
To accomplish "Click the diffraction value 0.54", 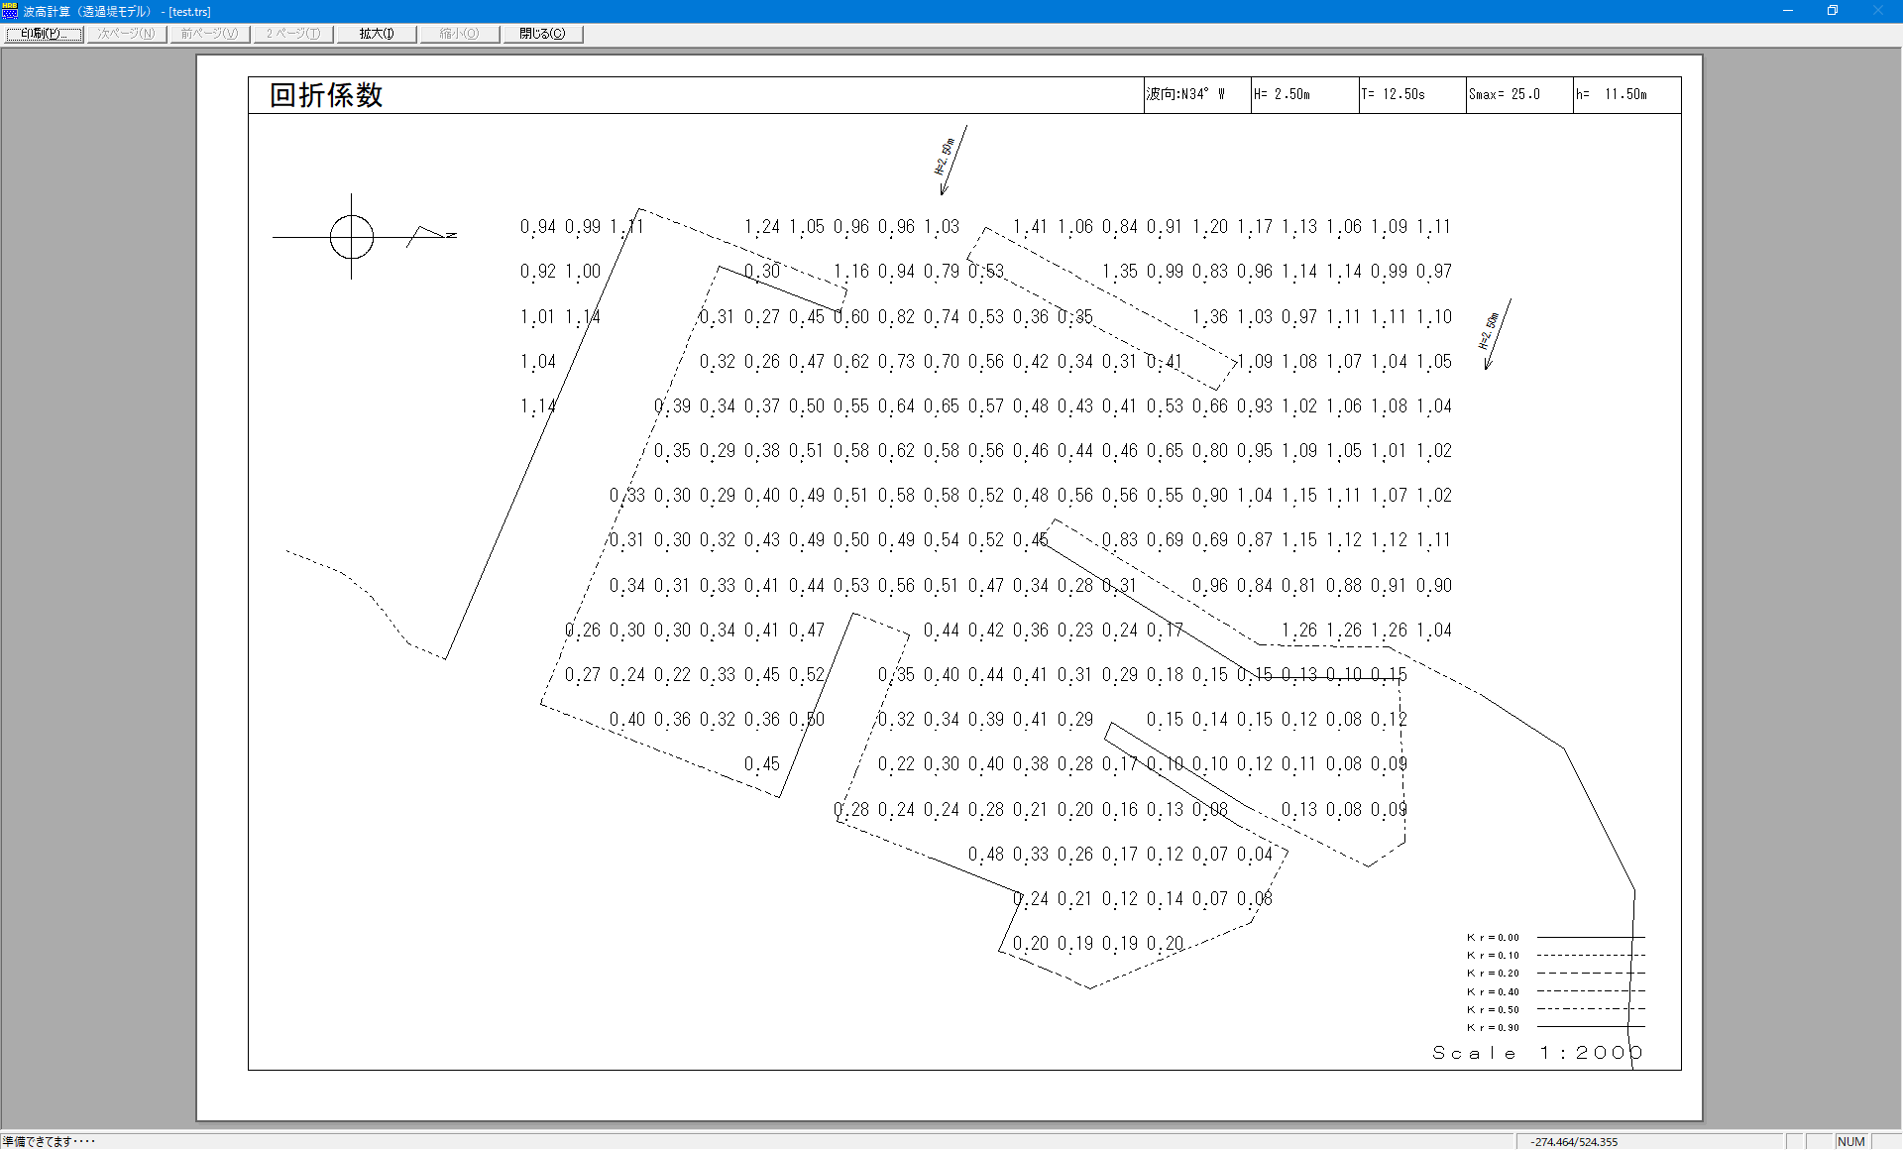I will 941,540.
